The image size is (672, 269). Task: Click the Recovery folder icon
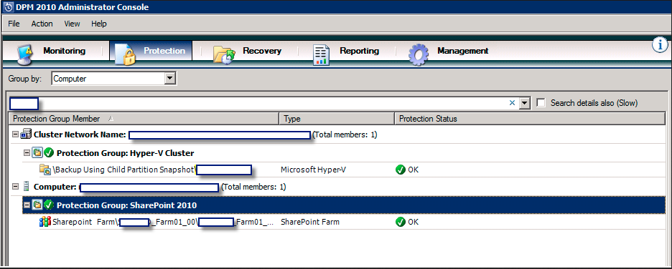225,54
